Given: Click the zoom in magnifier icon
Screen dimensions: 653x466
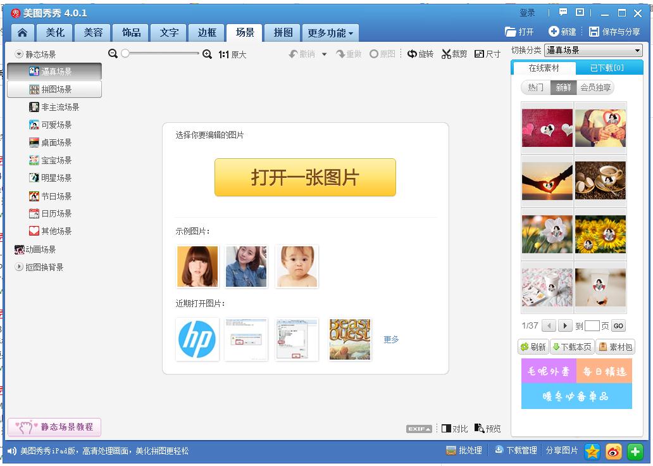Looking at the screenshot, I should tap(207, 54).
